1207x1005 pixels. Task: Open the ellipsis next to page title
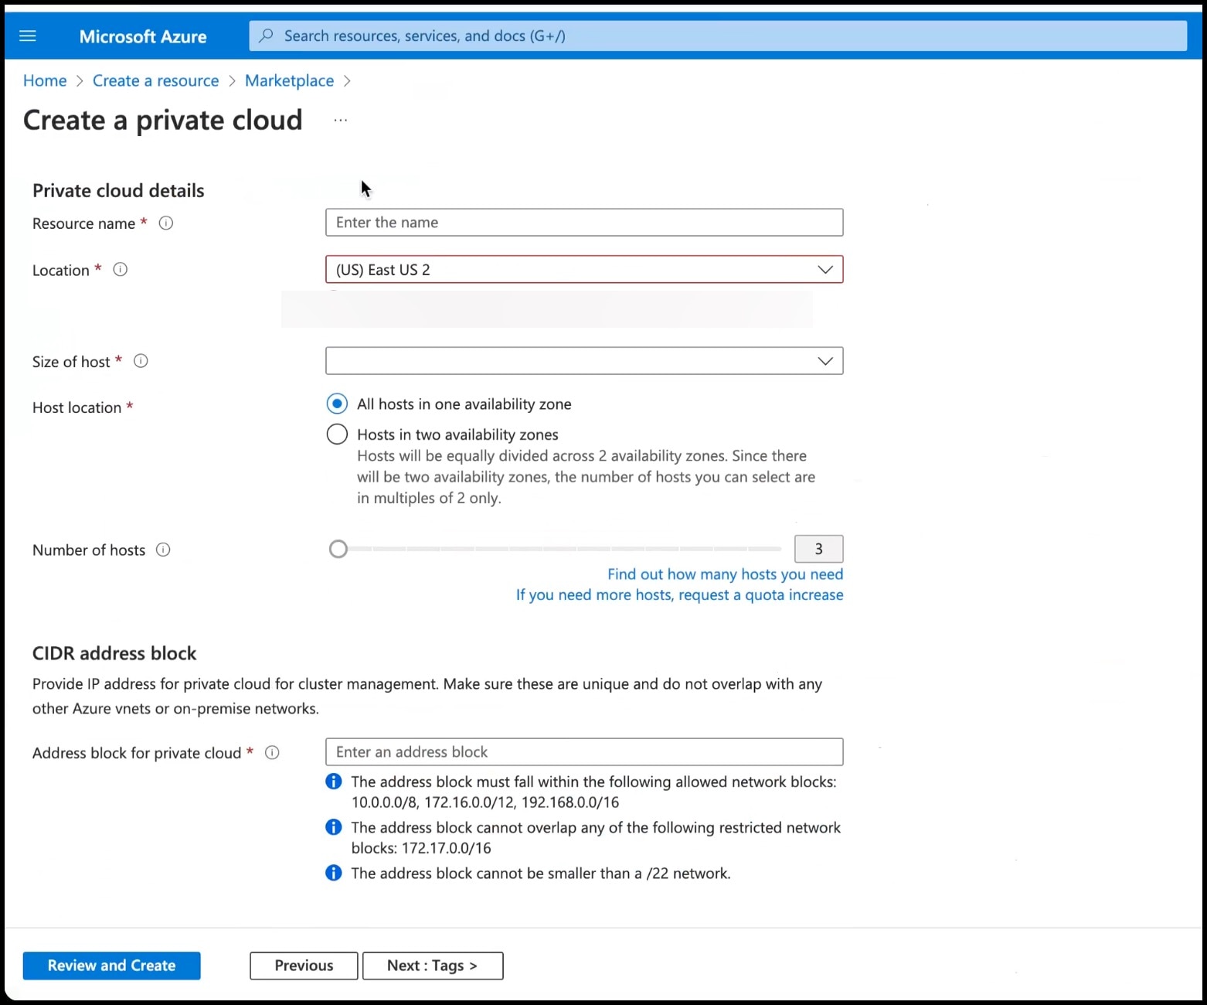(x=340, y=120)
